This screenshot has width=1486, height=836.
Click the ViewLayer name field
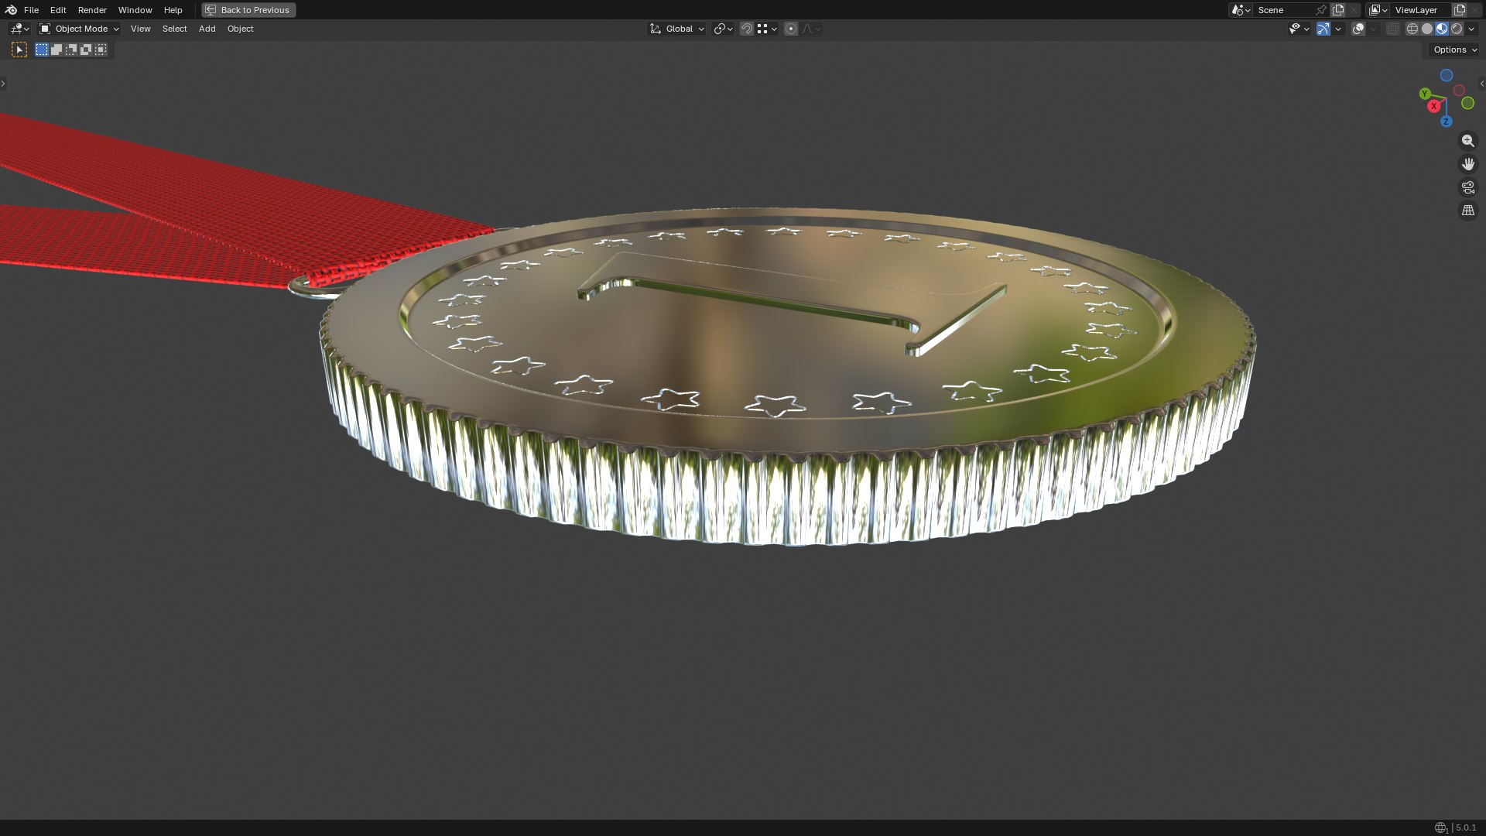pyautogui.click(x=1421, y=10)
